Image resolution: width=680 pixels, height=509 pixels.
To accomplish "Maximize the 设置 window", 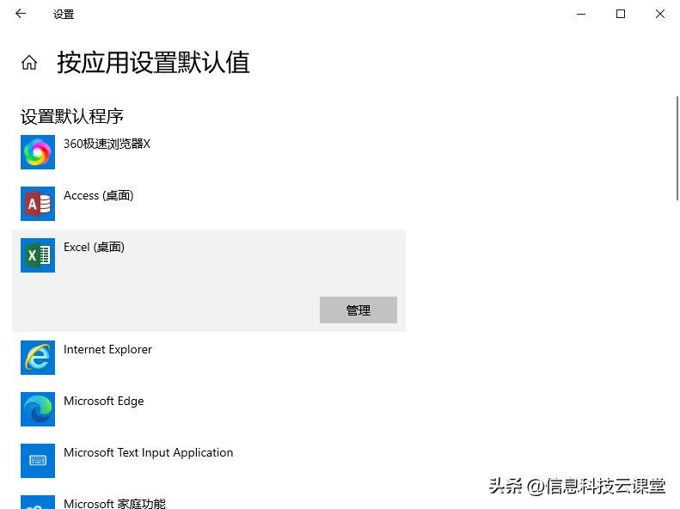I will pyautogui.click(x=621, y=14).
